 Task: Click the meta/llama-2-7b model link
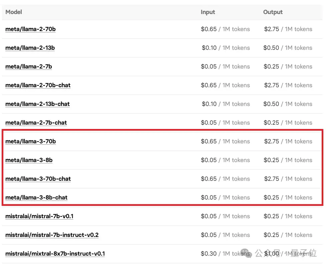(29, 66)
